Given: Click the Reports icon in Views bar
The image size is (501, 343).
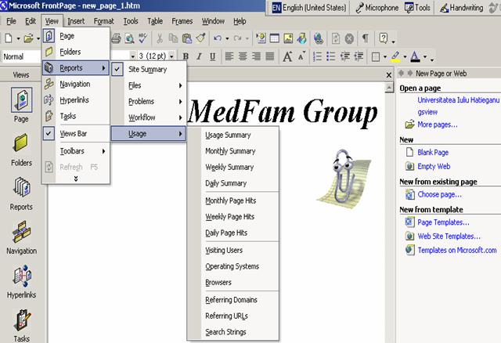Looking at the screenshot, I should tap(21, 192).
